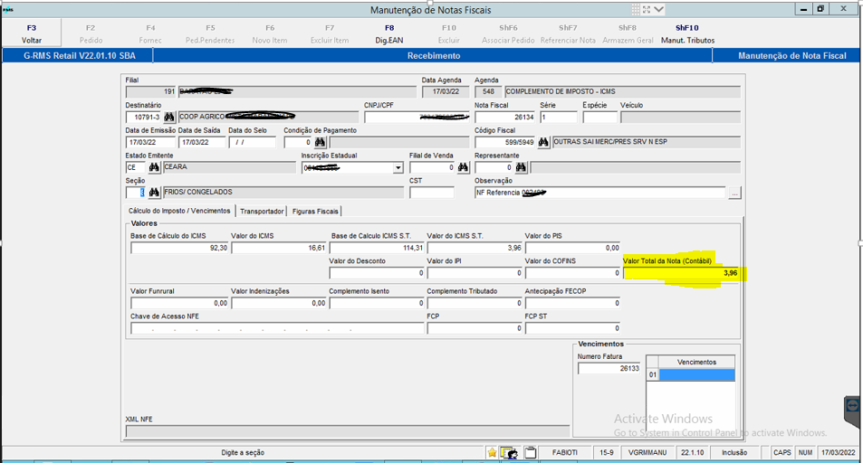Open the Código Fiscal lookup binoculars
The image size is (863, 463).
click(543, 142)
